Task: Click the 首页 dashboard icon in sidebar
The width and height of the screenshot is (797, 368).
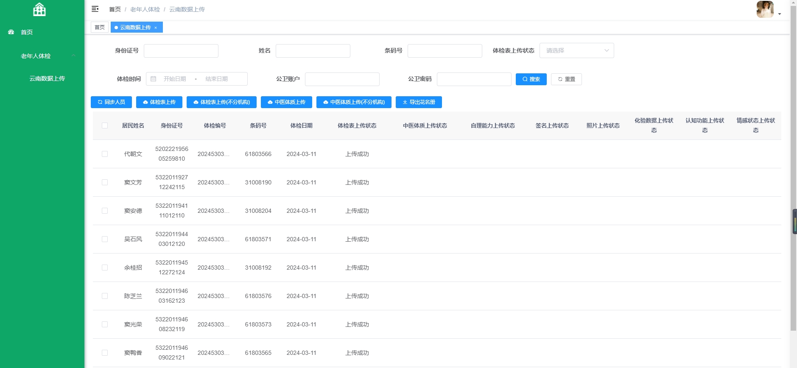Action: click(11, 32)
